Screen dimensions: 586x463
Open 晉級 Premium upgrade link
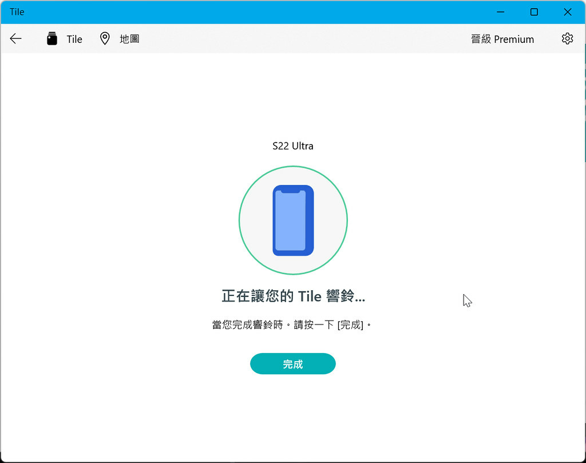(502, 39)
